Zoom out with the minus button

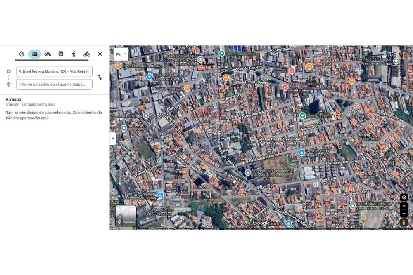pos(404,213)
